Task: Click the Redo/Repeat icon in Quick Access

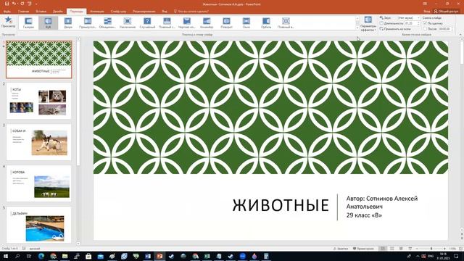Action: point(22,4)
